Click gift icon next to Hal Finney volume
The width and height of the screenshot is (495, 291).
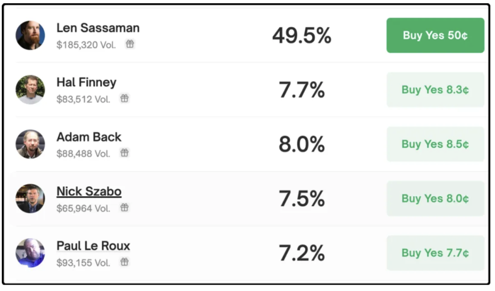tap(124, 98)
